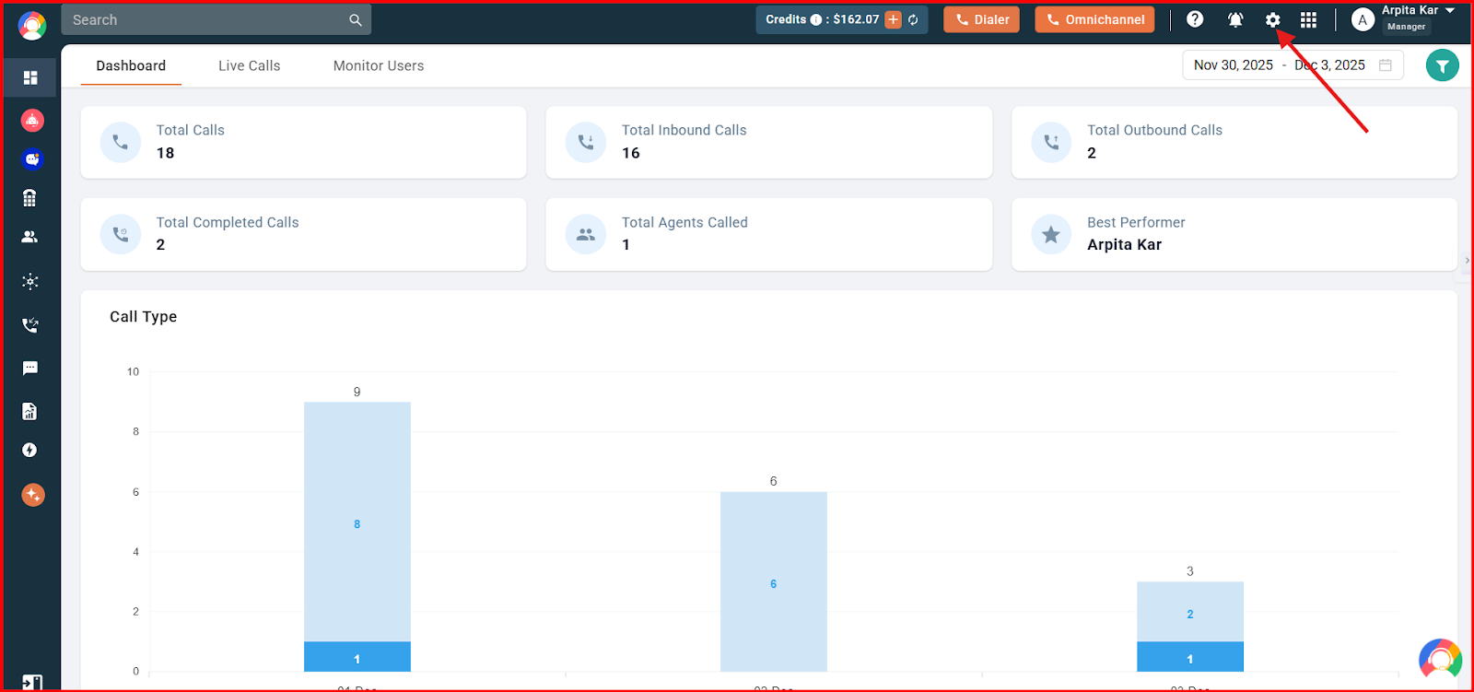
Task: Click the light-blue bar segment labeled 6
Action: pyautogui.click(x=774, y=581)
